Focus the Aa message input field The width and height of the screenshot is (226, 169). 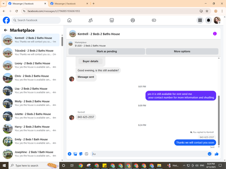tap(149, 154)
